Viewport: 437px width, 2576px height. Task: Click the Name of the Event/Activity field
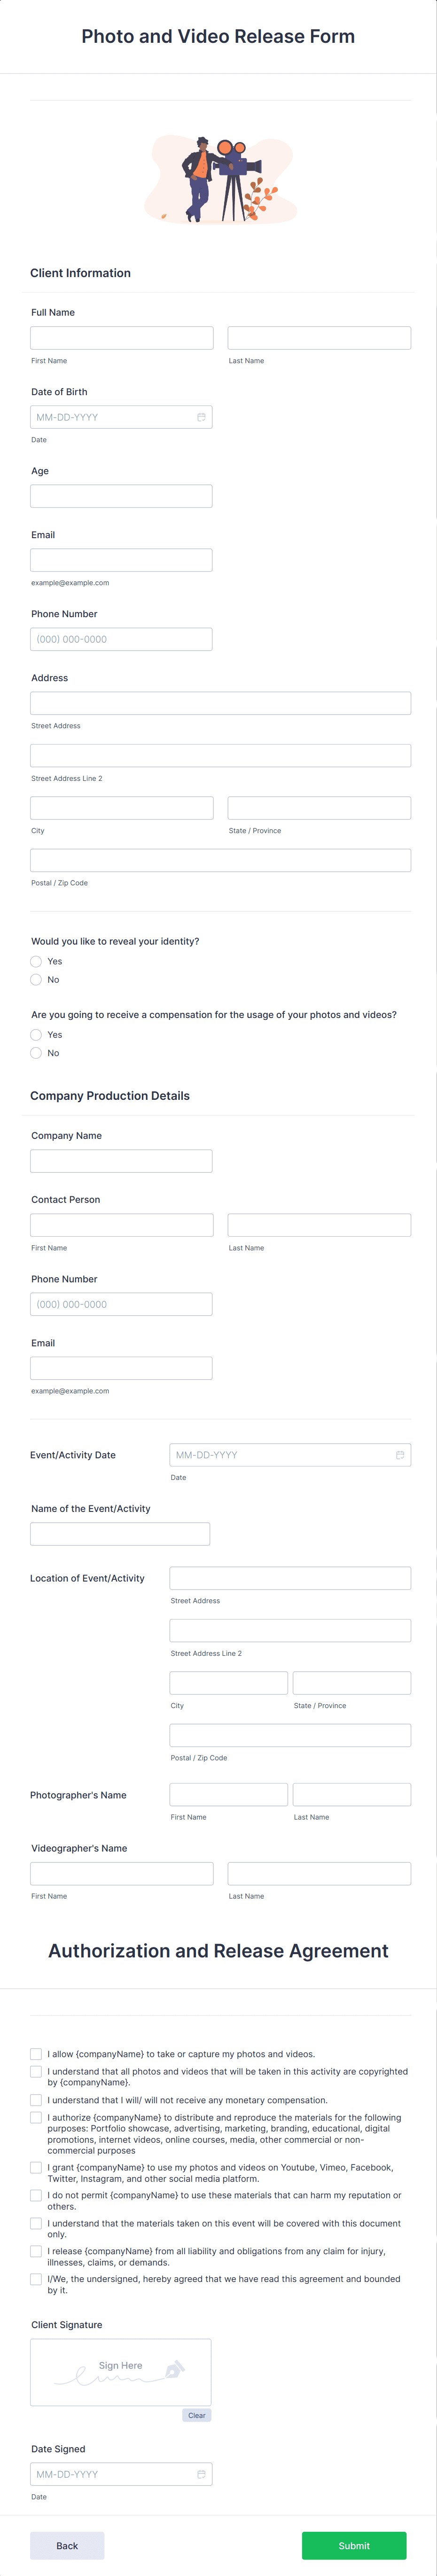pyautogui.click(x=120, y=1533)
